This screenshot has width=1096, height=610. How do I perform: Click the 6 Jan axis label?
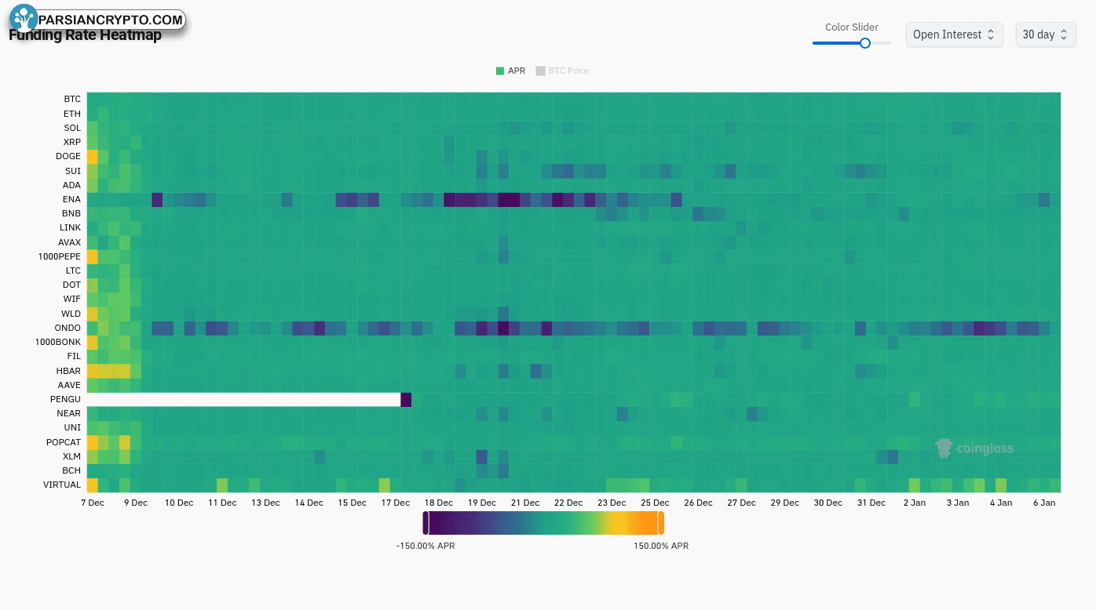tap(1044, 503)
